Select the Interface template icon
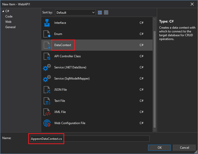Screen dimensions: 198x154 pyautogui.click(x=47, y=23)
